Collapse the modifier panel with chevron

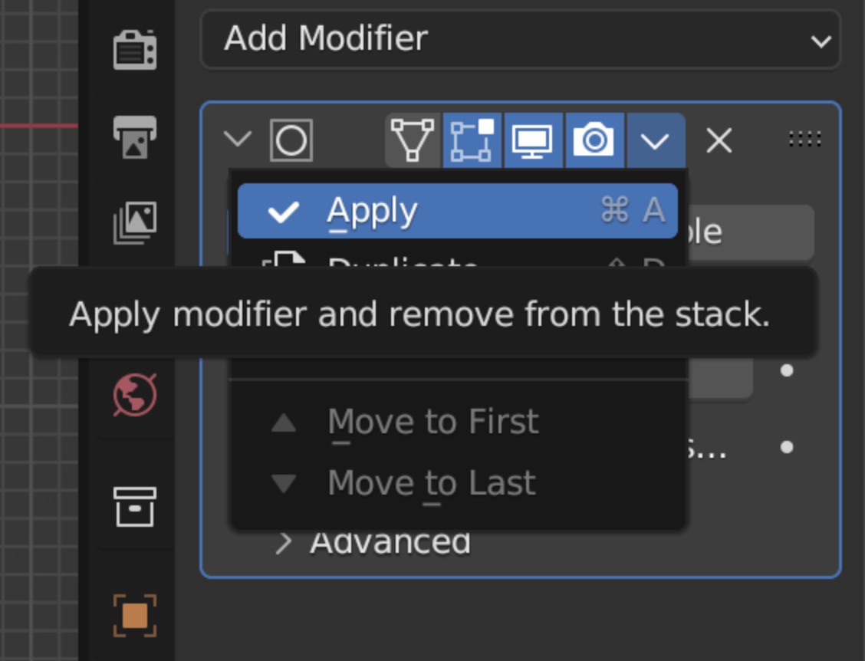(238, 139)
